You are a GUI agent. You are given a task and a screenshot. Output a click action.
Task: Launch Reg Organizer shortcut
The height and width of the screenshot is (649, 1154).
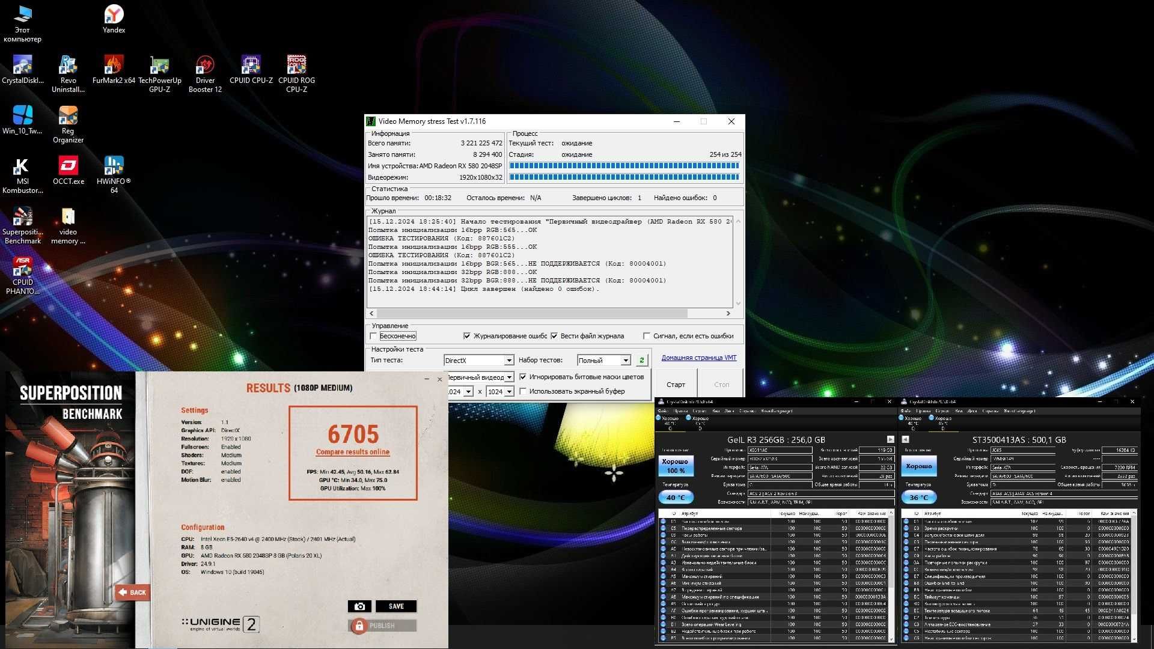[68, 125]
